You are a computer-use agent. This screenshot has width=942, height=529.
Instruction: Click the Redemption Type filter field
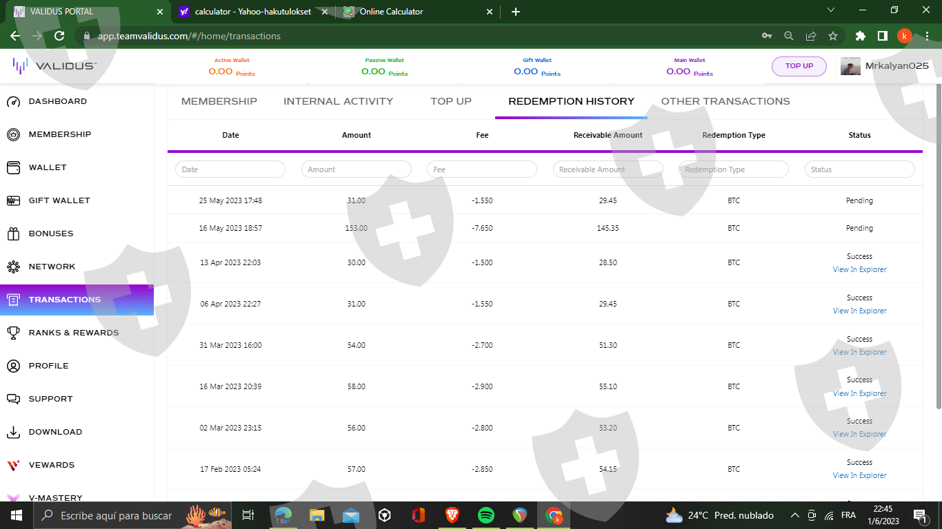coord(733,169)
